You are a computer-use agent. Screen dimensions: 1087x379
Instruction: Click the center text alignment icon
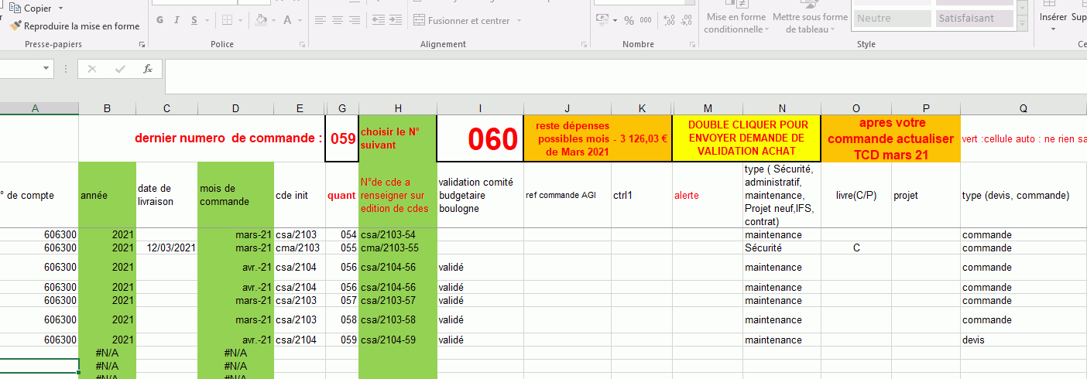[x=338, y=20]
